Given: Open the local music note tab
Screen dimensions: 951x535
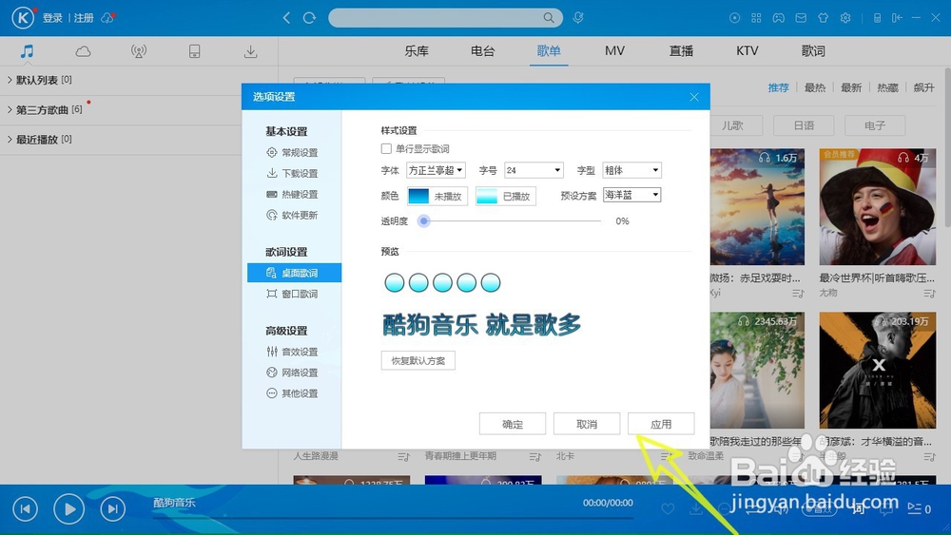Looking at the screenshot, I should click(27, 51).
